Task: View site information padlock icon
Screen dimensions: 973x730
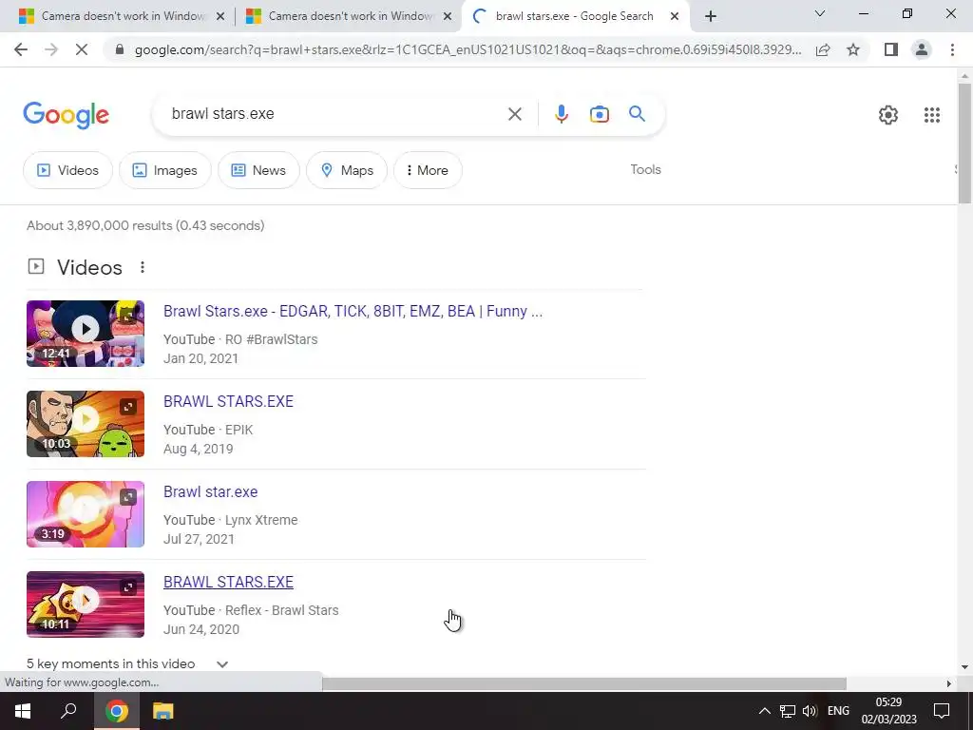Action: click(120, 49)
